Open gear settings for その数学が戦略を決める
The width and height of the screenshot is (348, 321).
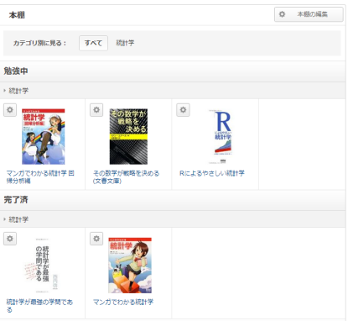96,110
